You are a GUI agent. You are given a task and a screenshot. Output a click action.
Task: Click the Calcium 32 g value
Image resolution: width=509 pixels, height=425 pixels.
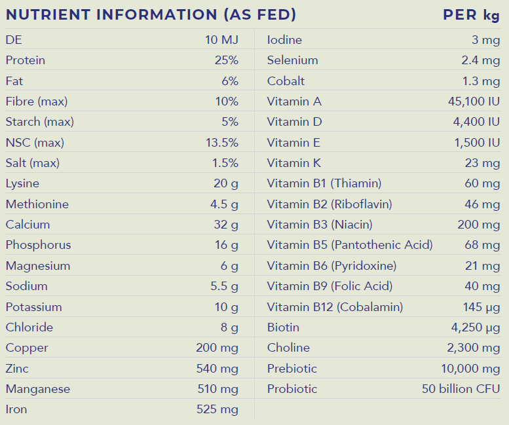tap(226, 225)
